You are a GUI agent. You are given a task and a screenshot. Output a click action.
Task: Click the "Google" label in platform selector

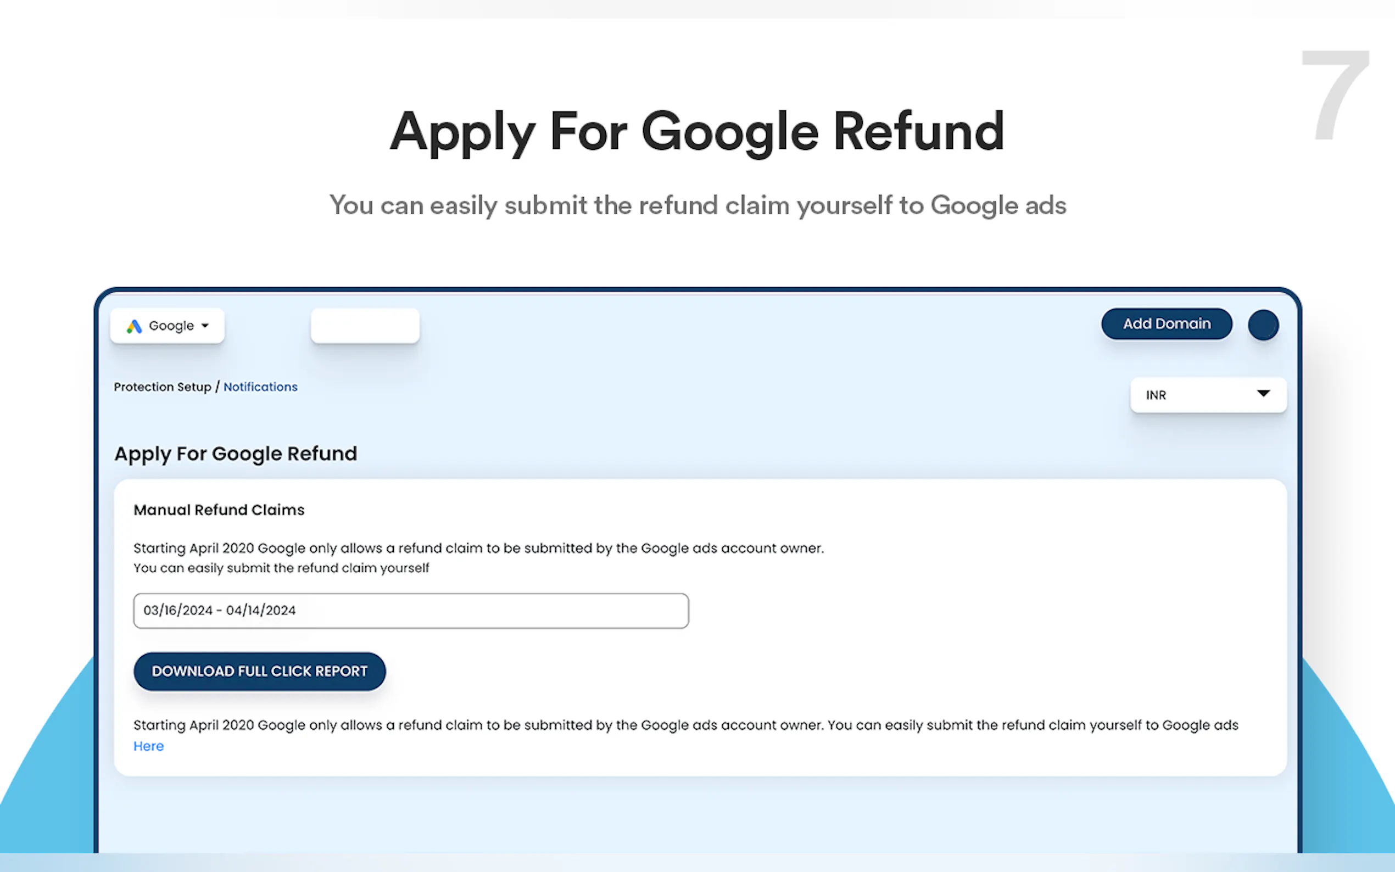pyautogui.click(x=171, y=326)
